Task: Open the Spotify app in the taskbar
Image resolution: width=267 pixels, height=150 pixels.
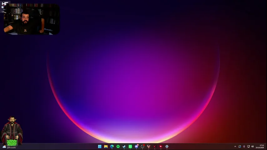Action: pyautogui.click(x=118, y=147)
